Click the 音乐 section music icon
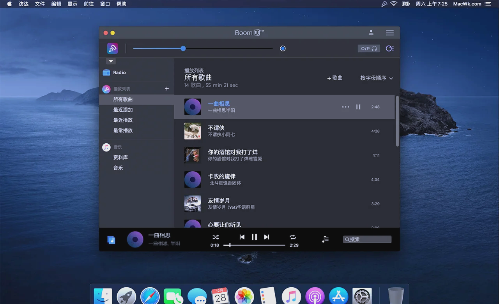The image size is (499, 304). (x=106, y=147)
